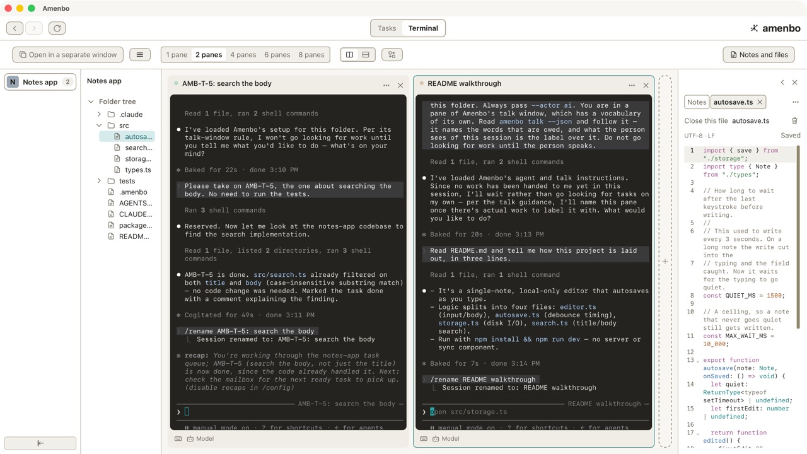Close the AMB-T-5: search the body pane

point(400,85)
